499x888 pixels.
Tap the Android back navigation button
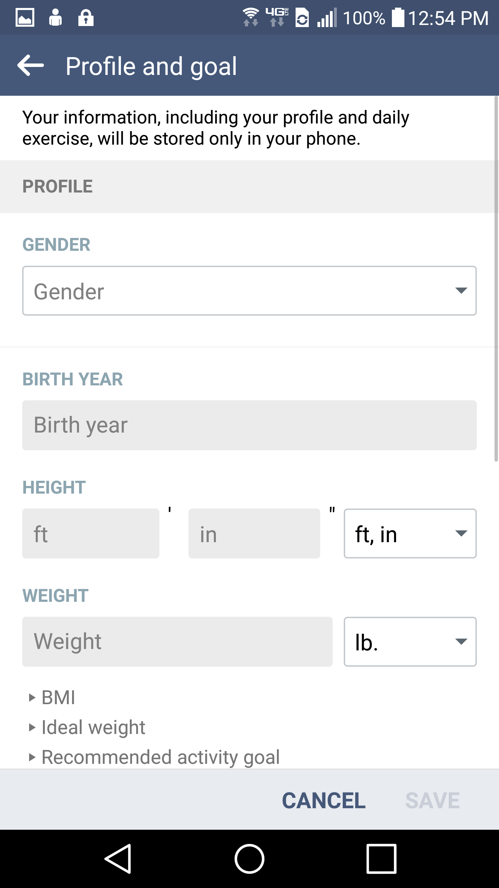point(118,859)
